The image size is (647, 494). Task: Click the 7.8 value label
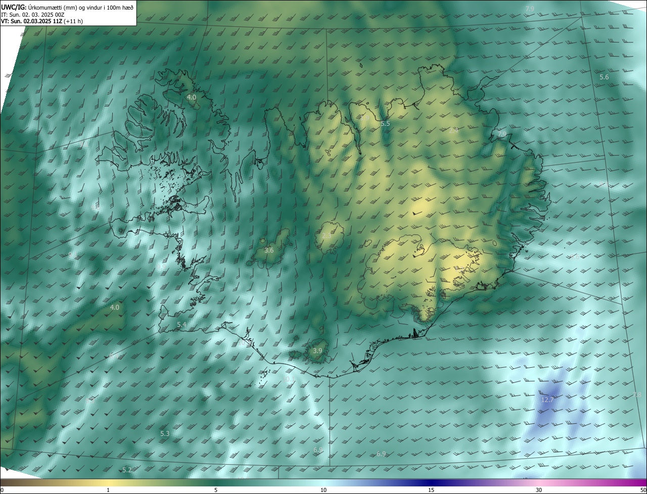[x=637, y=394]
